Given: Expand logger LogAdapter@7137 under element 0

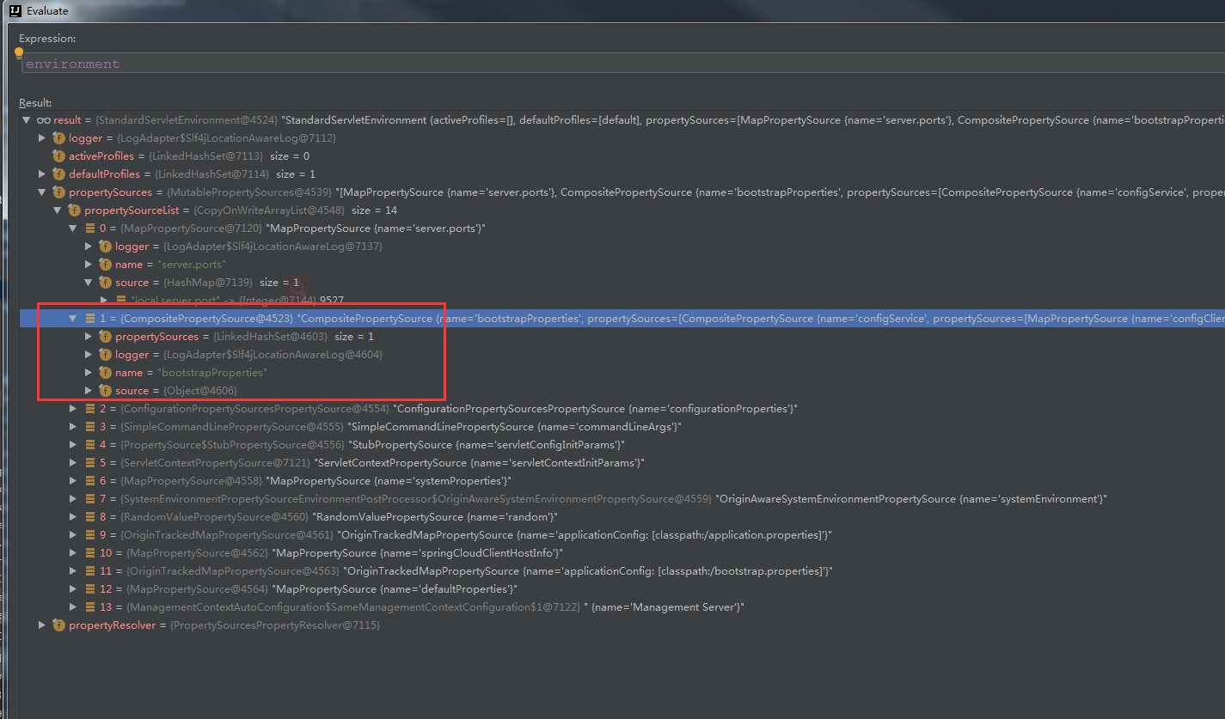Looking at the screenshot, I should pyautogui.click(x=89, y=247).
